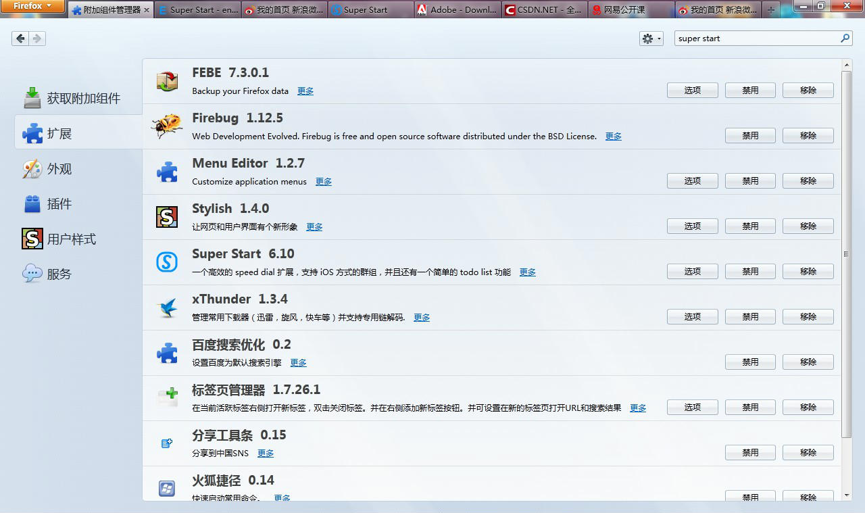
Task: Select 用户样式 category in sidebar
Action: click(x=78, y=239)
